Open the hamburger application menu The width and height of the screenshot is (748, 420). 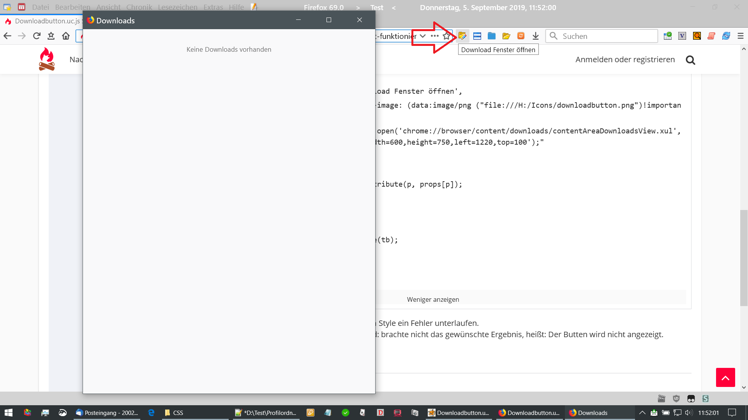pyautogui.click(x=741, y=36)
